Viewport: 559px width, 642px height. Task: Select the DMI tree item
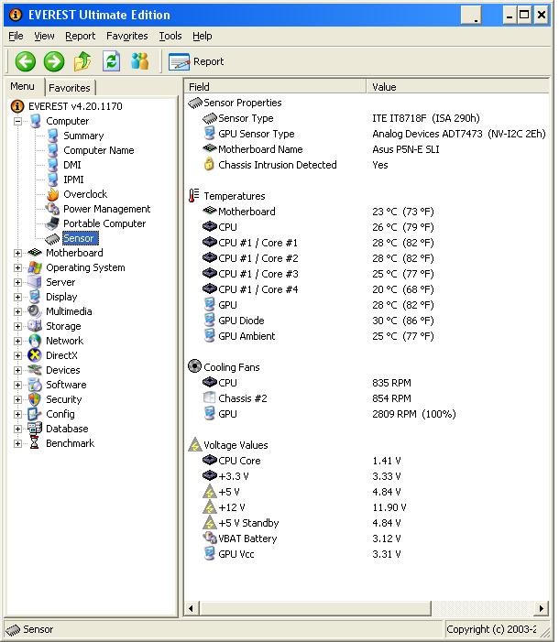click(72, 165)
